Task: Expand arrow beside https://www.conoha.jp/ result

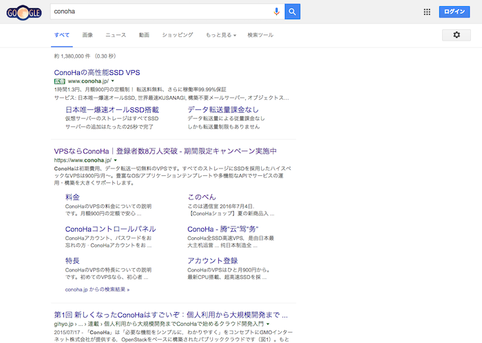Action: click(114, 160)
